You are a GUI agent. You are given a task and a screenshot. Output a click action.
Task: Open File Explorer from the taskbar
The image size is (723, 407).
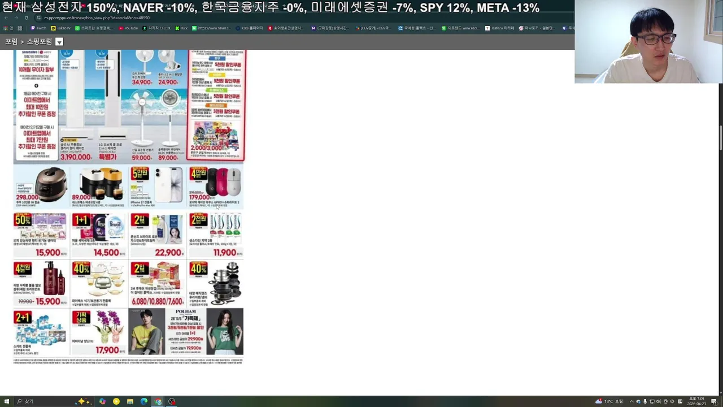pos(130,401)
